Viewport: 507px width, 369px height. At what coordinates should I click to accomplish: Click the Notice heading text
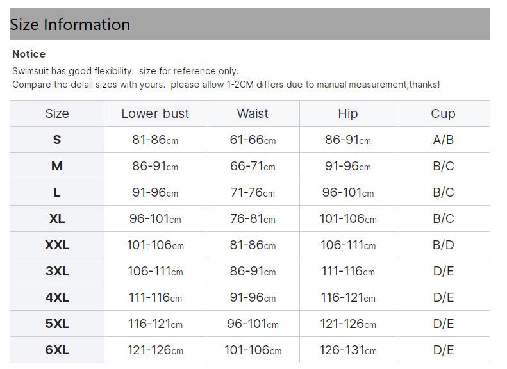point(29,54)
